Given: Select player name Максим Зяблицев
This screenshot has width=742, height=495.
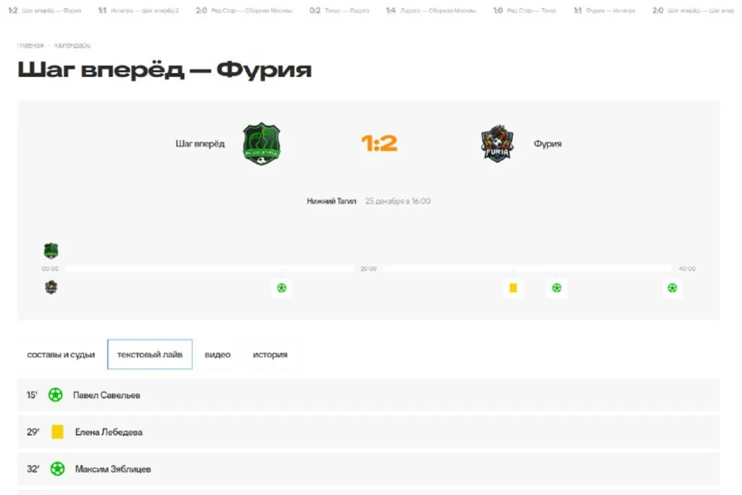Looking at the screenshot, I should 113,469.
